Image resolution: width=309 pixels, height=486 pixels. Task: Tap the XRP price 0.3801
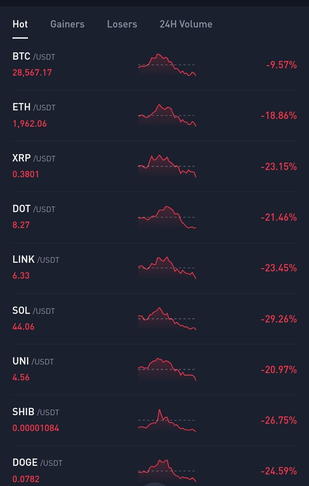click(x=26, y=174)
